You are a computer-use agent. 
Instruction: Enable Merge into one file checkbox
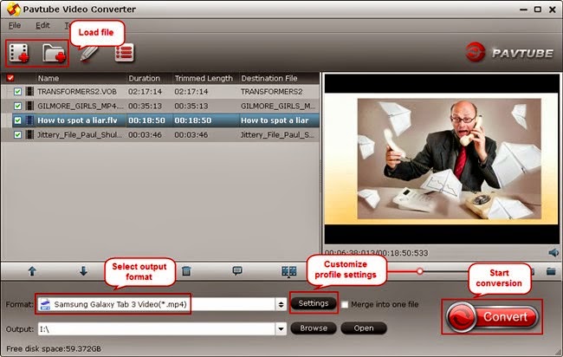(345, 304)
